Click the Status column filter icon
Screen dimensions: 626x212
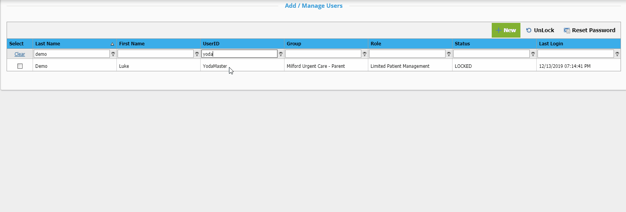tap(533, 54)
